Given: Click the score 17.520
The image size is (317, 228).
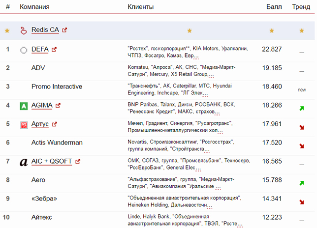Looking at the screenshot, I should tap(272, 142).
